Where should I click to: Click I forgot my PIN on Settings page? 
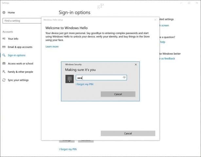68,149
